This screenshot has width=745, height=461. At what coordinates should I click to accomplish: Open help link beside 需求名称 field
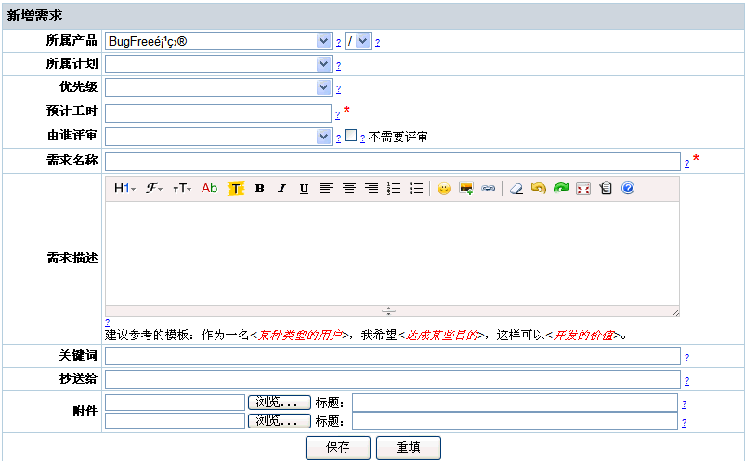(x=686, y=164)
